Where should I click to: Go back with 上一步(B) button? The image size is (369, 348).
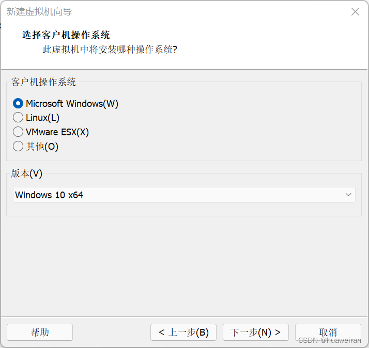coord(183,332)
